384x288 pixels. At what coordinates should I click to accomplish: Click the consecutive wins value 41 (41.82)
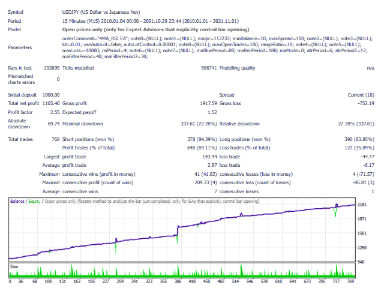(206, 174)
